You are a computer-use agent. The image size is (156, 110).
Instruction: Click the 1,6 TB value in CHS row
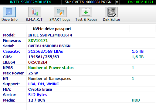138,57
